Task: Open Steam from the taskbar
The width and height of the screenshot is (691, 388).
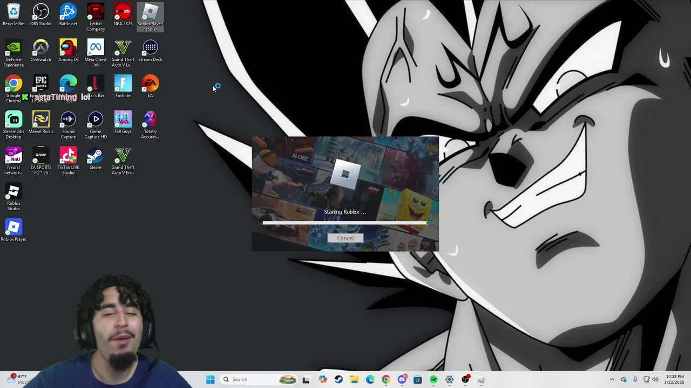Action: tap(338, 379)
